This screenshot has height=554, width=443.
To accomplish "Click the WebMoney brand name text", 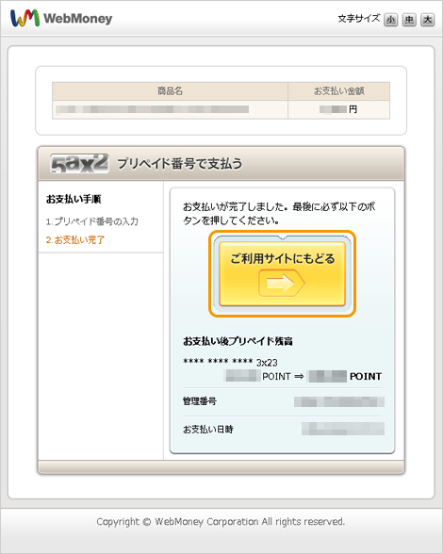I will [x=78, y=19].
